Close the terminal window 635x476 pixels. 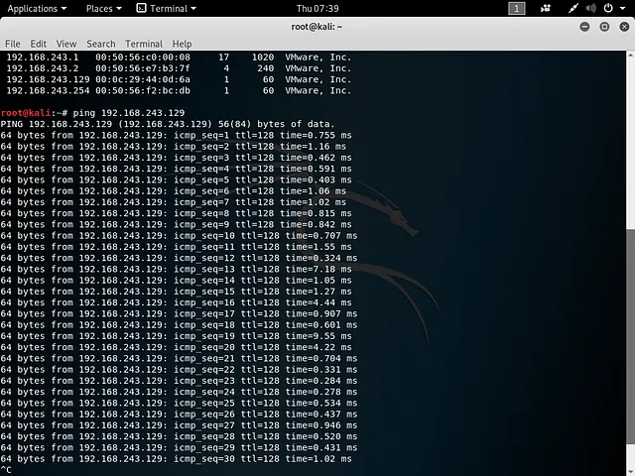[624, 27]
